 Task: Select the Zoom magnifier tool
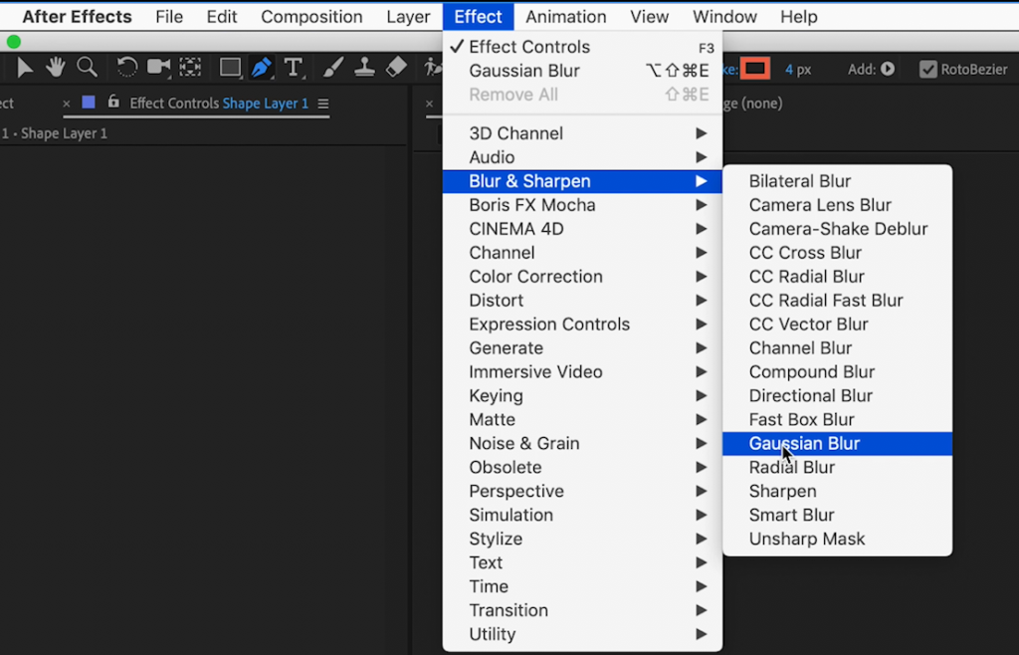(88, 68)
